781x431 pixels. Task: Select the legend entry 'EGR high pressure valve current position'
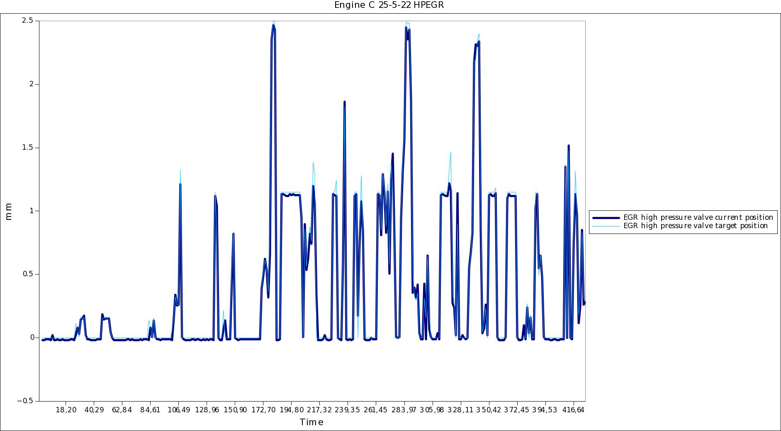click(x=698, y=217)
